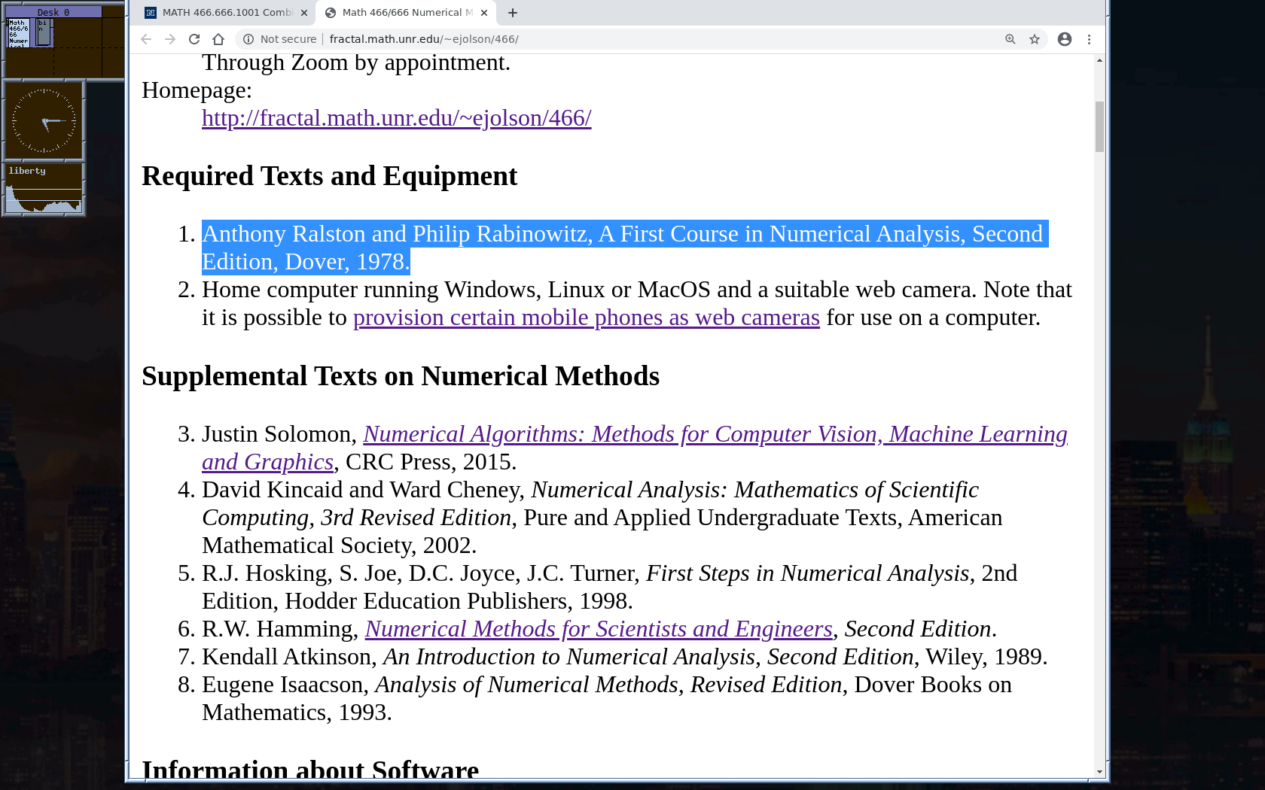Click the address bar URL field

point(602,39)
